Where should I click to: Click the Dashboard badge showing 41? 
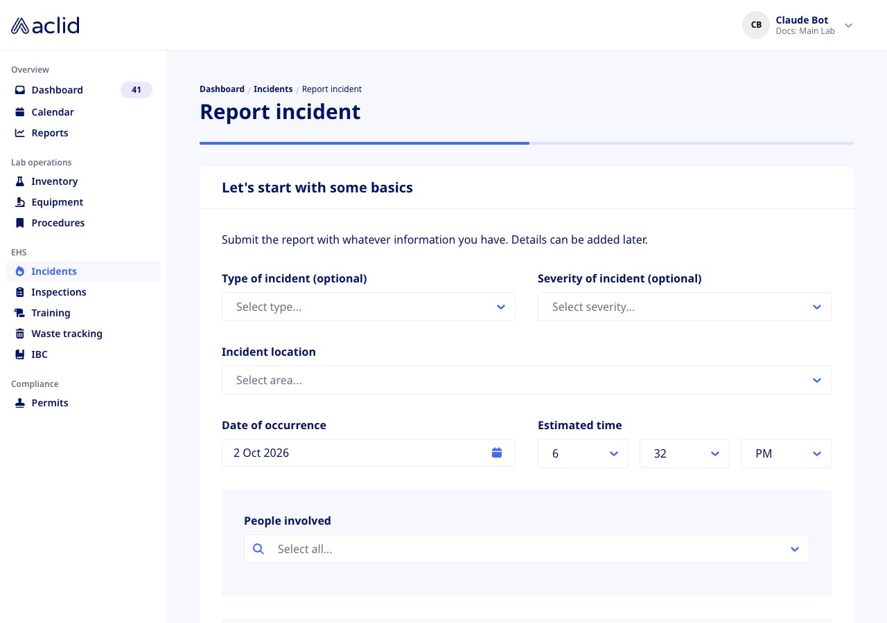coord(137,90)
